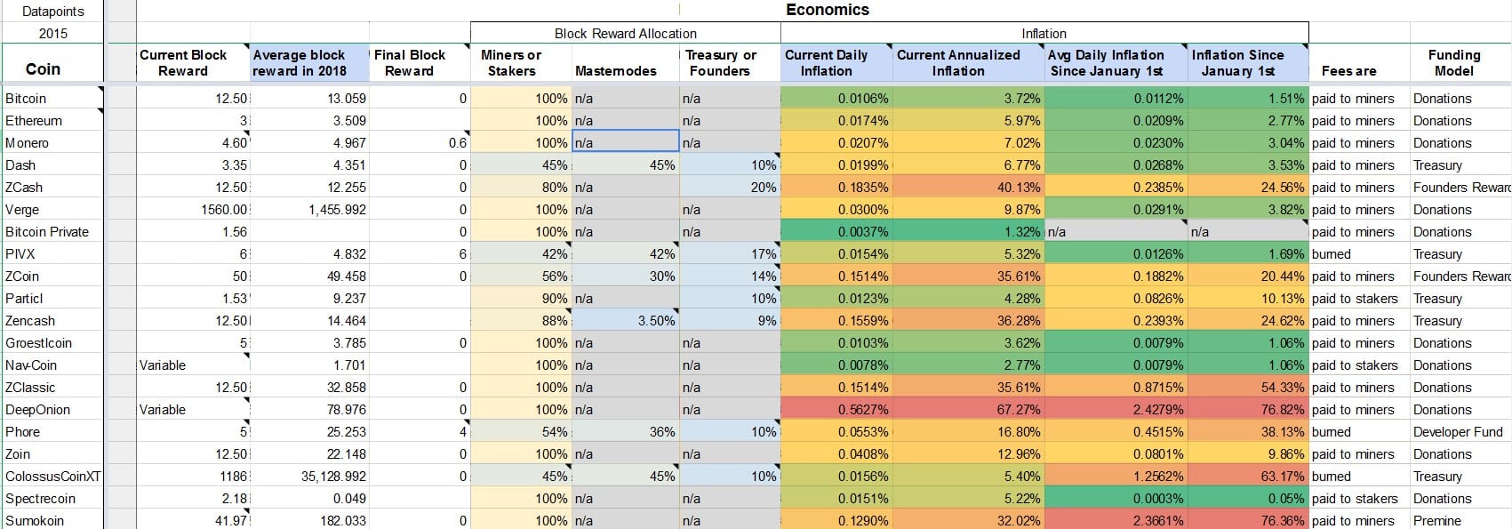
Task: Click the Coin column header
Action: pyautogui.click(x=52, y=63)
